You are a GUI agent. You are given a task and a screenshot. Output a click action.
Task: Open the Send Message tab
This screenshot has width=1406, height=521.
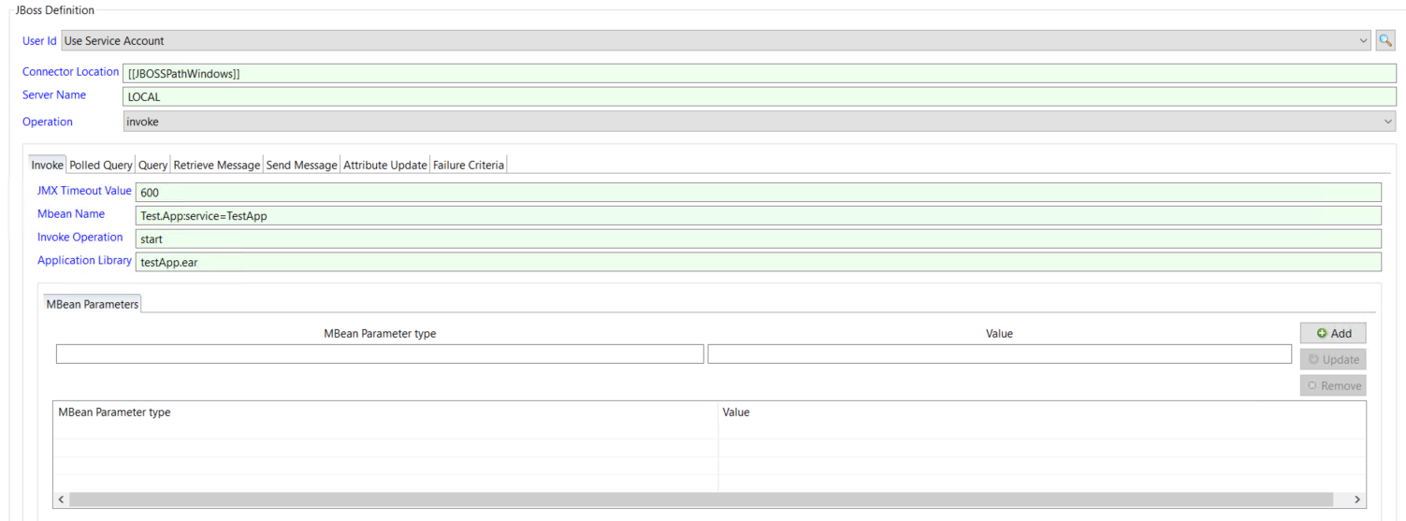301,165
